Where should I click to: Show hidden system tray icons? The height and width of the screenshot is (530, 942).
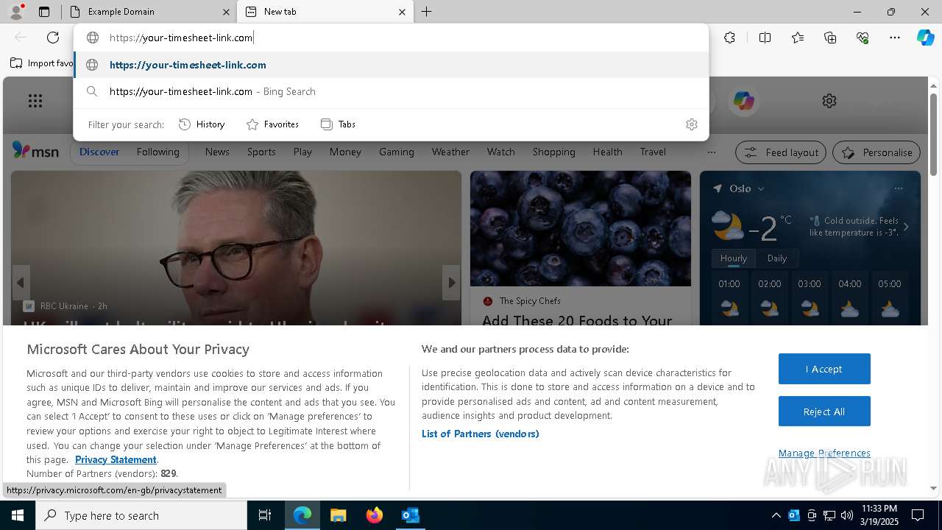tap(776, 515)
